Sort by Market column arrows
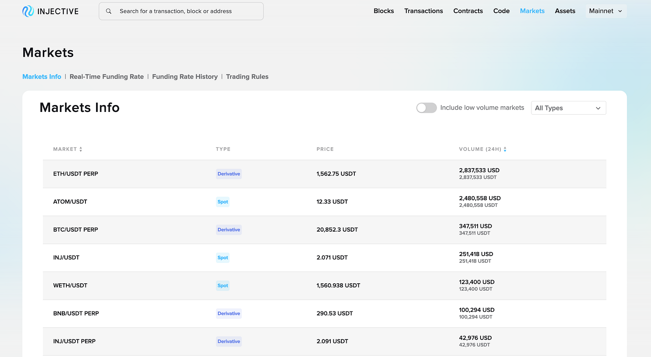 coord(81,149)
